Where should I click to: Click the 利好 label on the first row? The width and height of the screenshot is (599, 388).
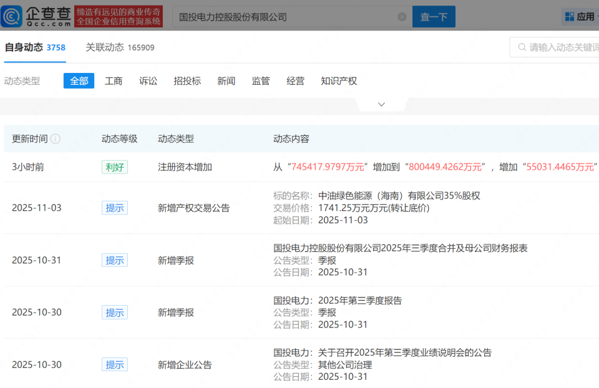tap(114, 167)
